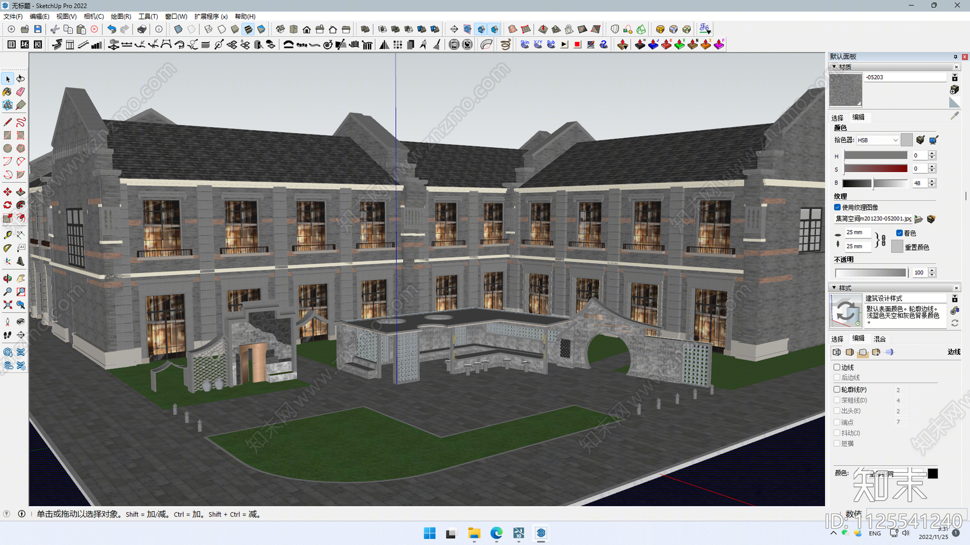The height and width of the screenshot is (545, 970).
Task: Pick the Protractor tool
Action: [x=8, y=248]
